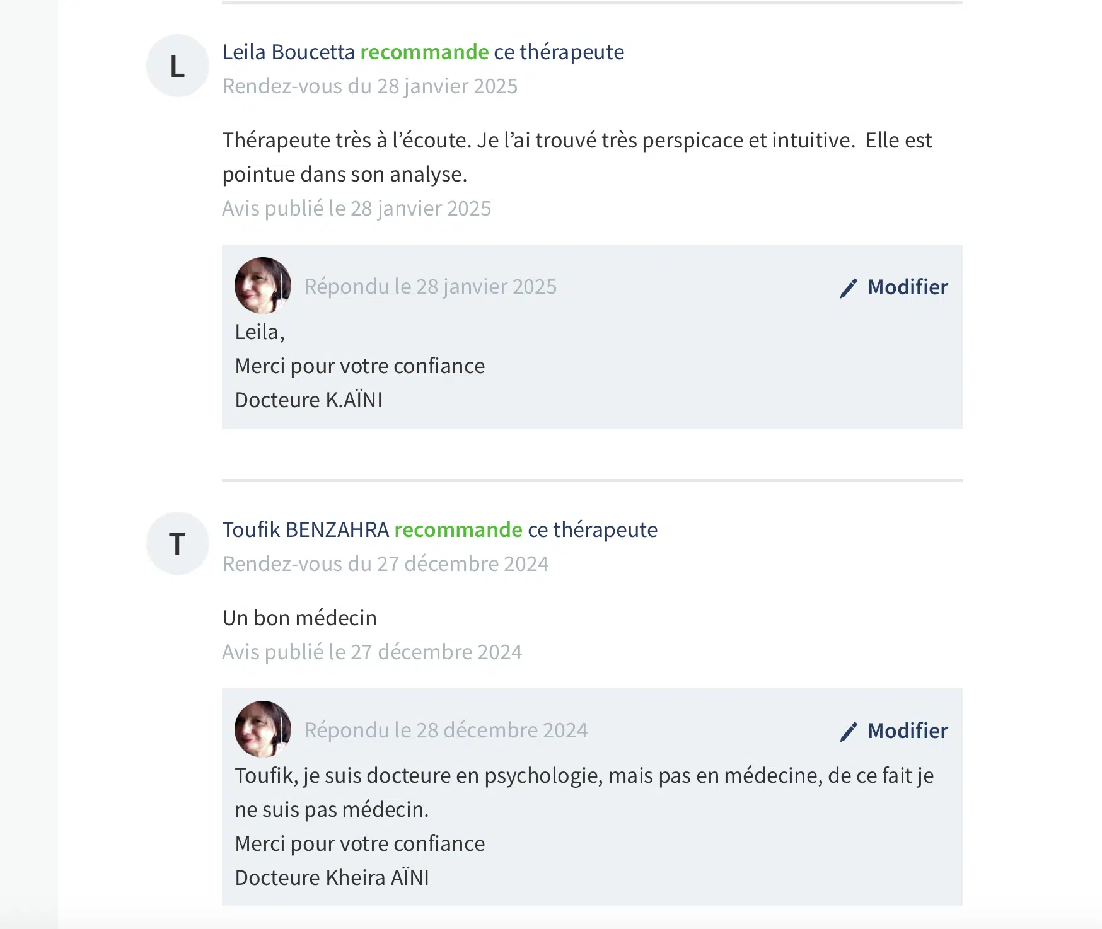Click therapist photo beside 'Répondu le 28 janvier 2025'
The width and height of the screenshot is (1102, 929).
tap(263, 286)
